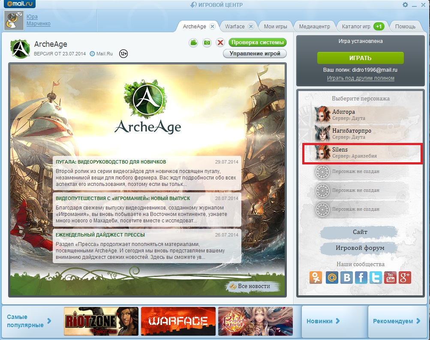Image resolution: width=430 pixels, height=340 pixels.
Task: Open settings gear in title bar
Action: (405, 5)
